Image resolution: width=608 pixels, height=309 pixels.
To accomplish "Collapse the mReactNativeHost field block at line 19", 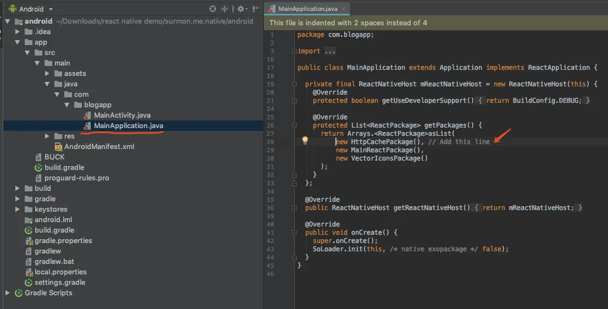I will (294, 84).
